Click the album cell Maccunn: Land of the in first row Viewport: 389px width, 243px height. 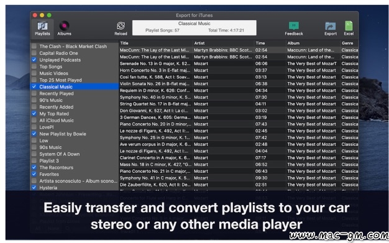click(x=311, y=50)
